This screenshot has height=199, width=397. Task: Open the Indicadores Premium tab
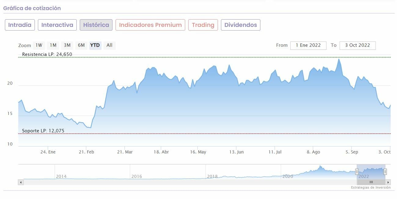point(150,25)
